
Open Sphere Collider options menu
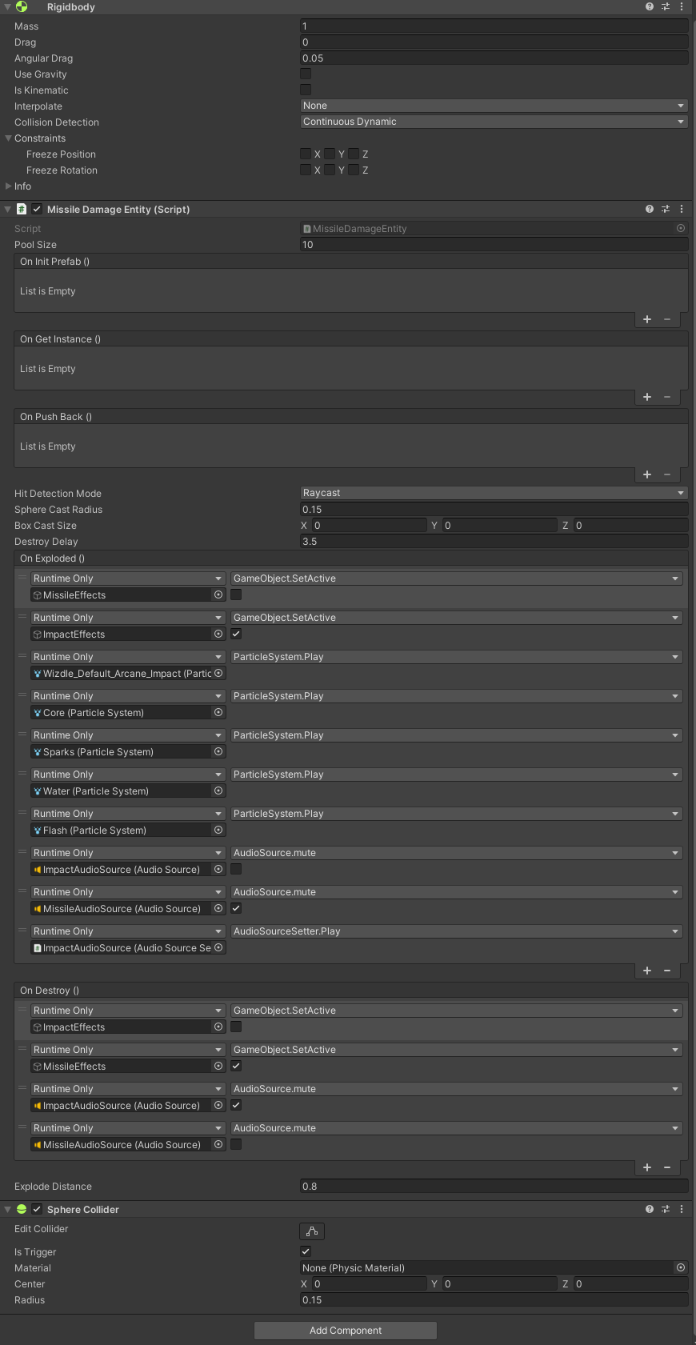pos(682,1209)
